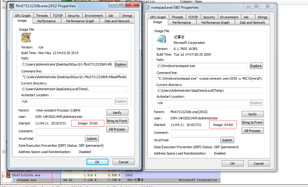
Task: Select the notepad.exe process icon in list
Action: (x=13, y=180)
